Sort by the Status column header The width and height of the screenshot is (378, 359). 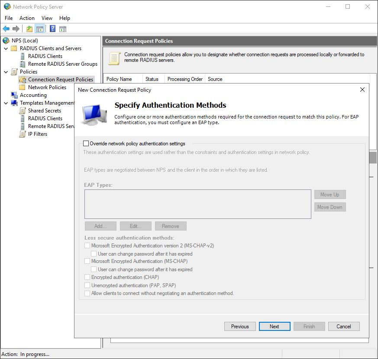pyautogui.click(x=154, y=79)
